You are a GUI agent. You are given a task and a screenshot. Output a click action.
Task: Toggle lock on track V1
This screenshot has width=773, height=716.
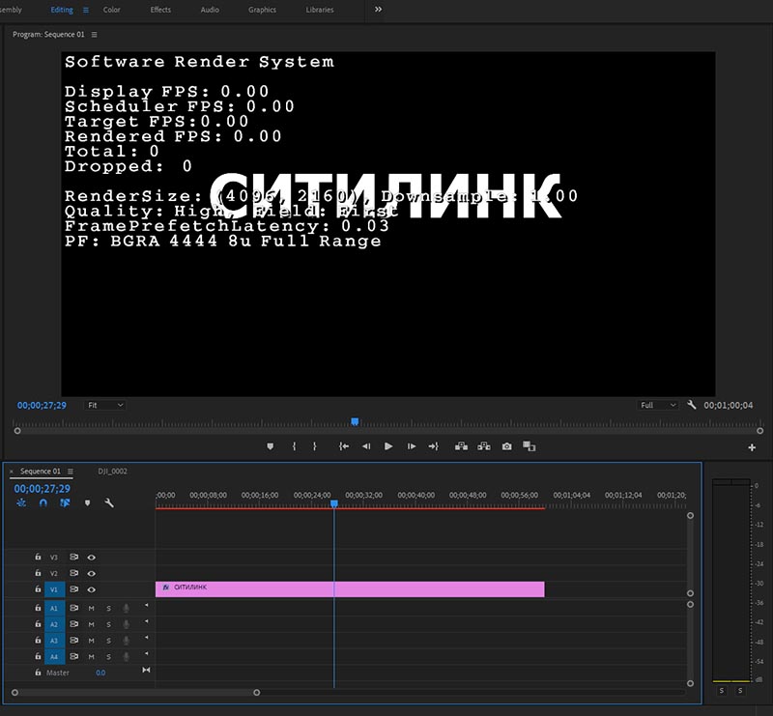pos(38,589)
